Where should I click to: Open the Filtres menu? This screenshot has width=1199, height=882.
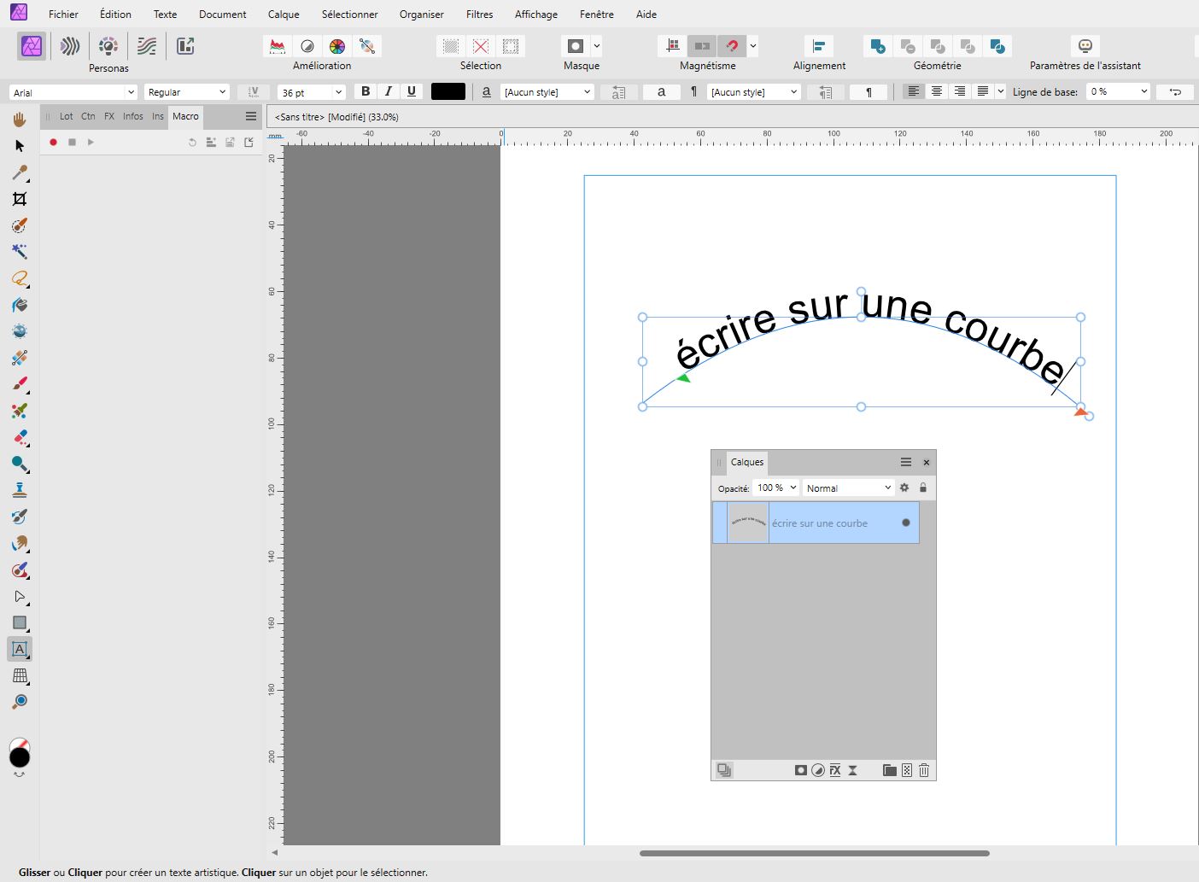[x=480, y=15]
